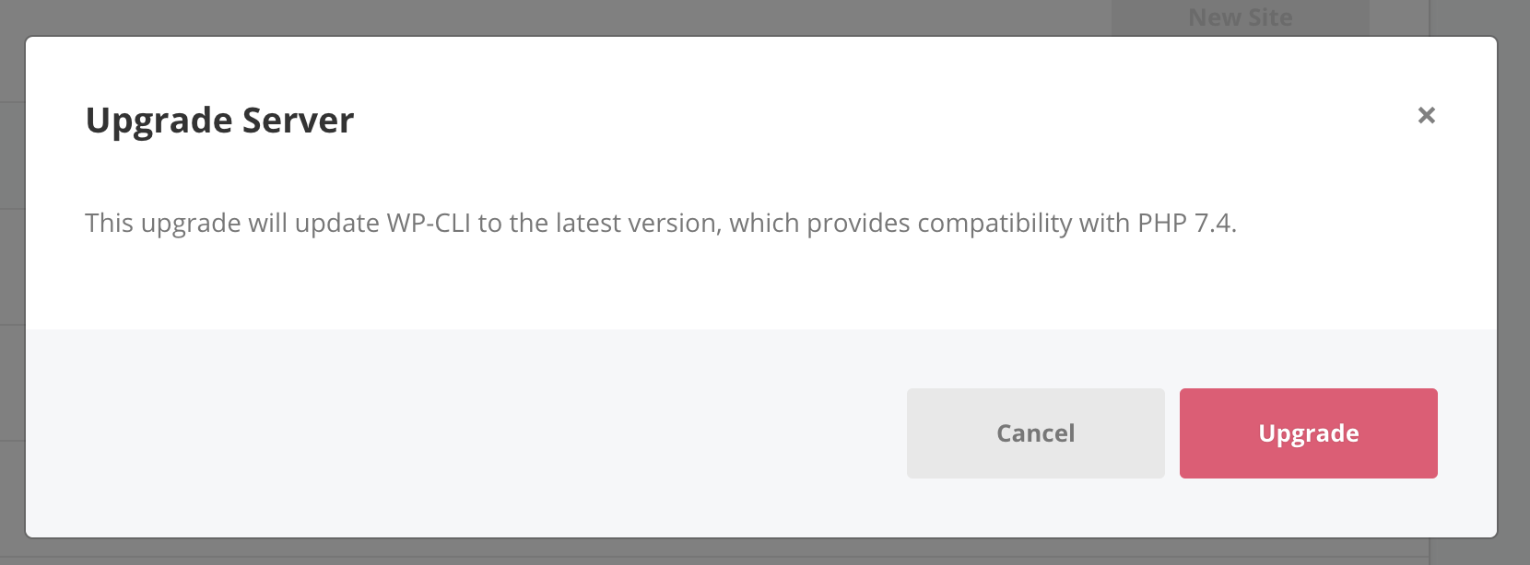Confirm with the red Upgrade button
Image resolution: width=1530 pixels, height=565 pixels.
pos(1308,433)
